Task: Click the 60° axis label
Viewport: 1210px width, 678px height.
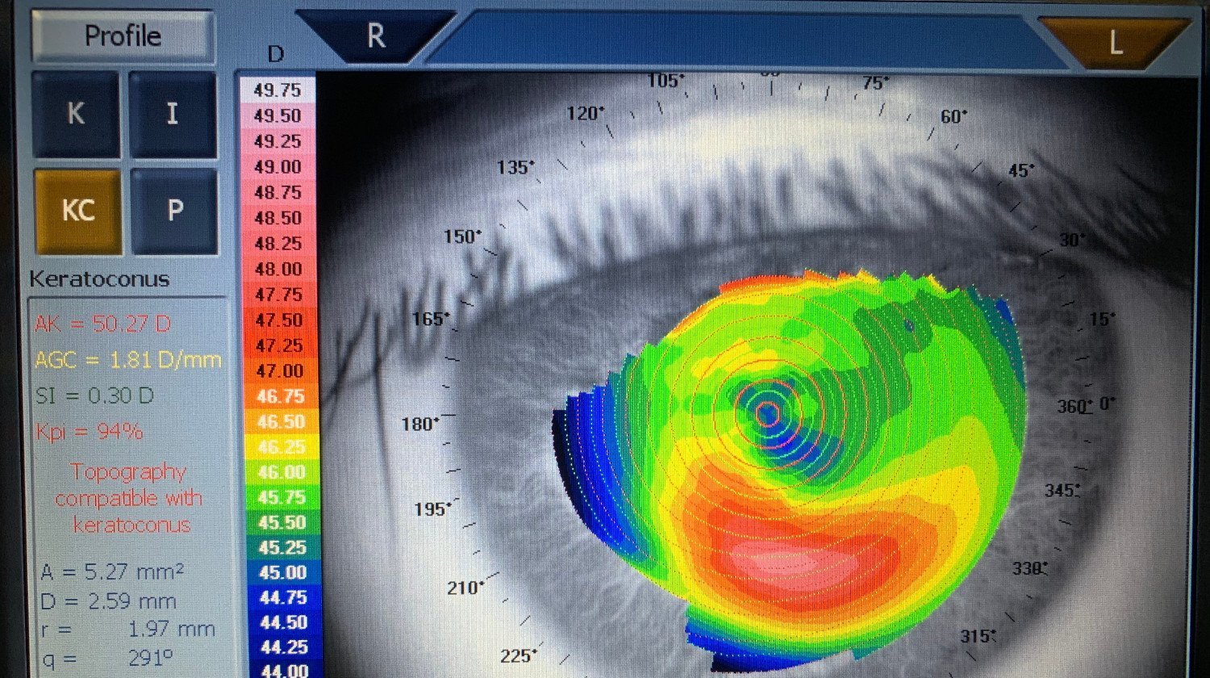Action: pyautogui.click(x=953, y=116)
